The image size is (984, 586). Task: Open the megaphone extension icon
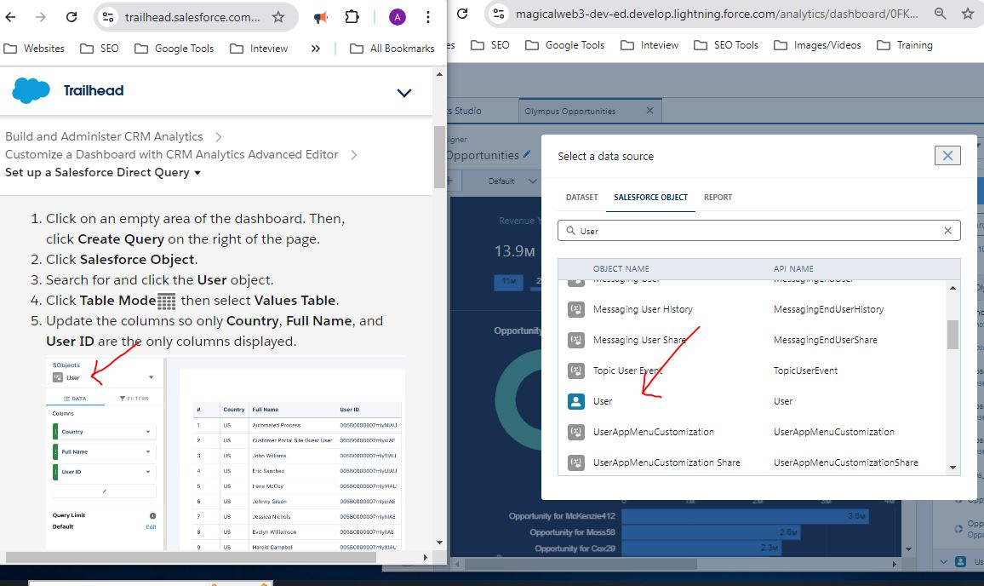(x=321, y=17)
